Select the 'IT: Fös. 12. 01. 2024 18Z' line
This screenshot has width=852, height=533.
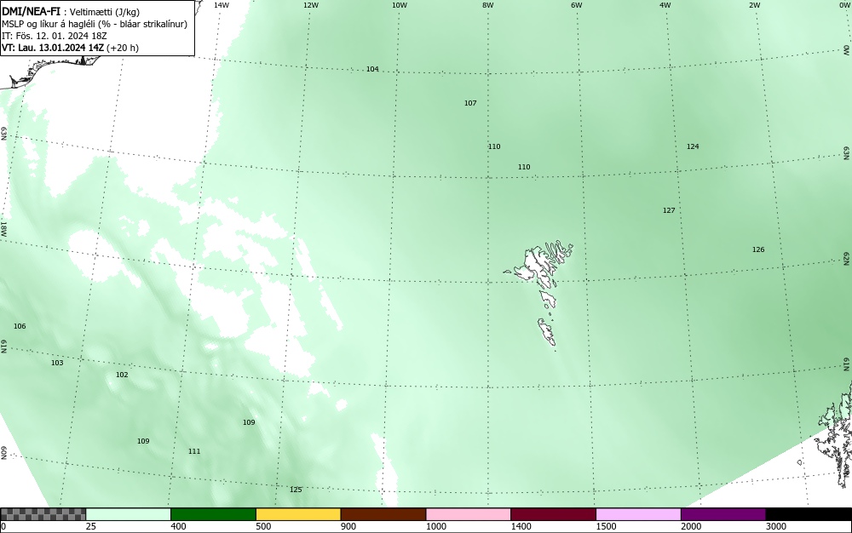(55, 36)
